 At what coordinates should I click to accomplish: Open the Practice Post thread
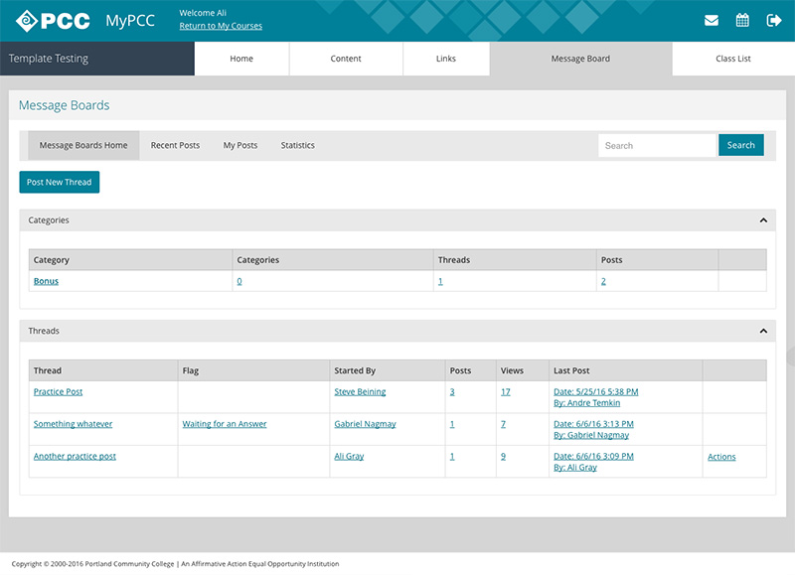click(58, 392)
